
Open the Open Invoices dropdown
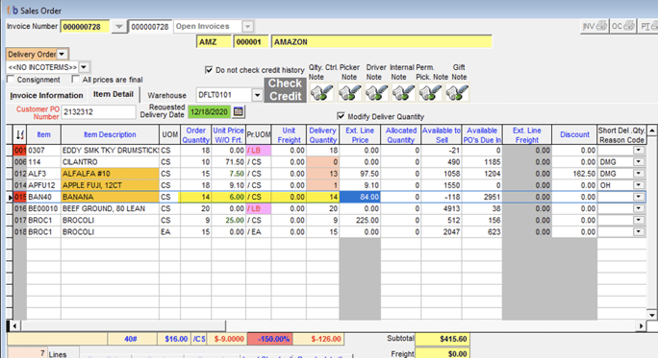[247, 27]
